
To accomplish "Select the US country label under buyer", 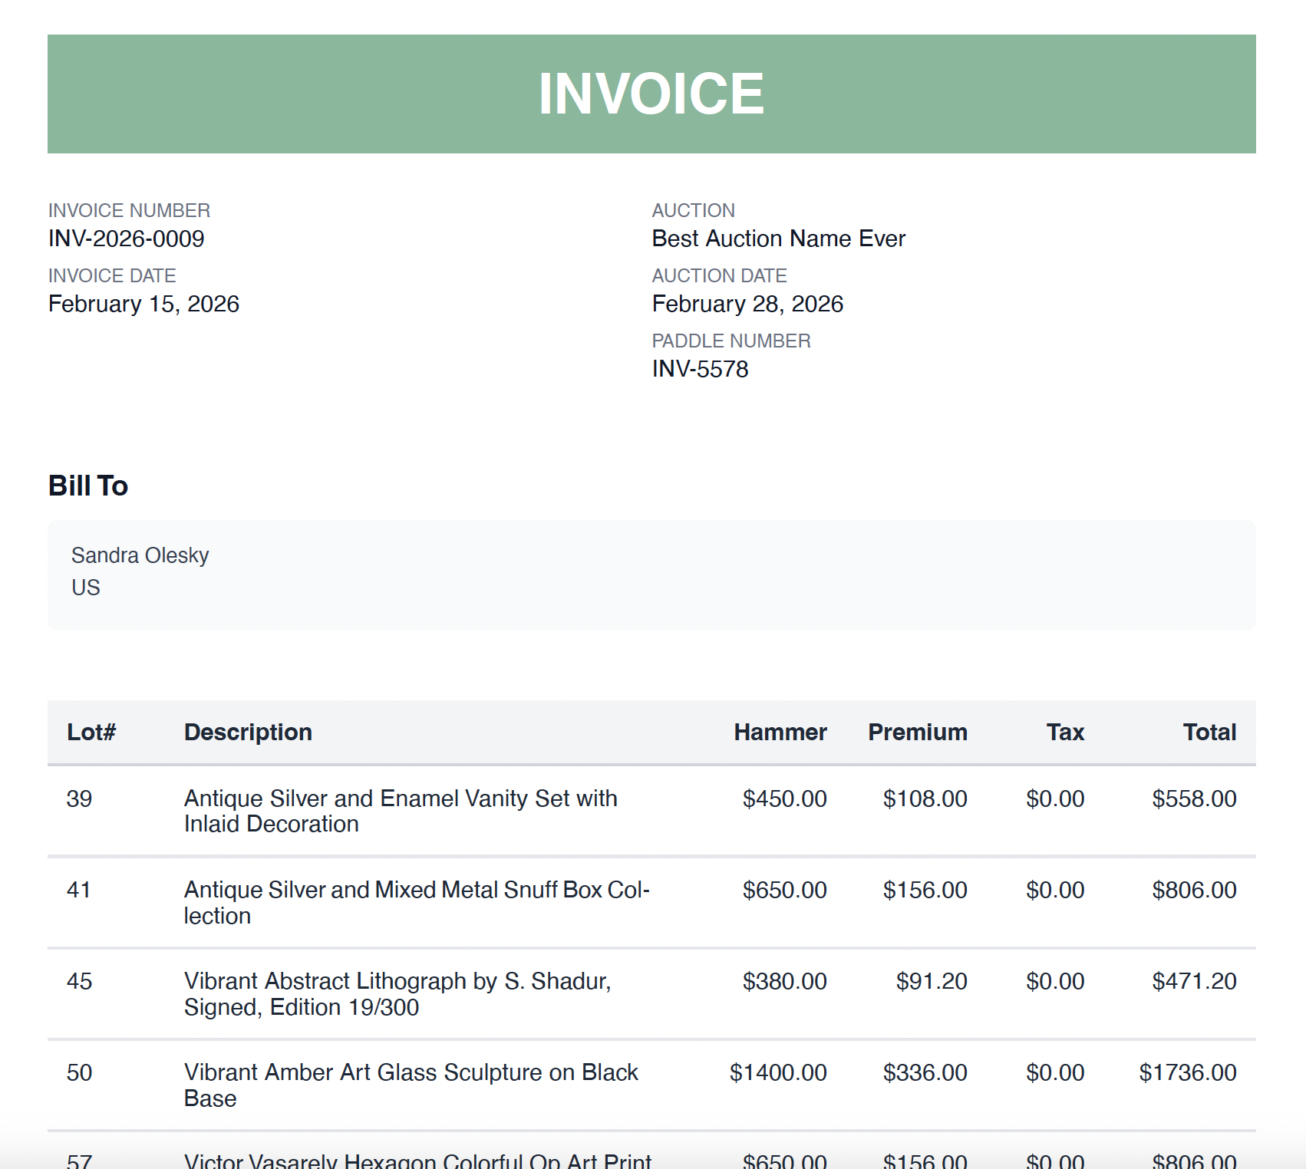I will tap(84, 587).
